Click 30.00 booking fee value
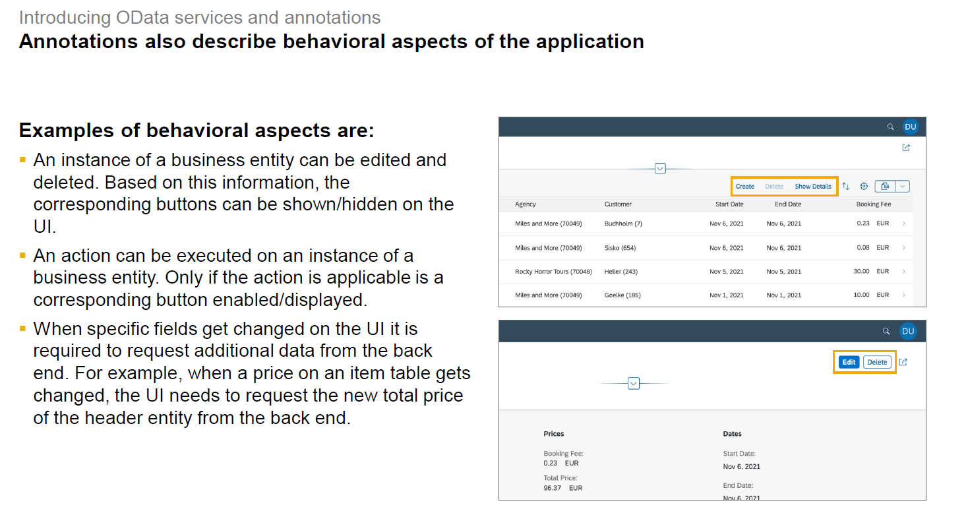The image size is (968, 515). (x=862, y=271)
